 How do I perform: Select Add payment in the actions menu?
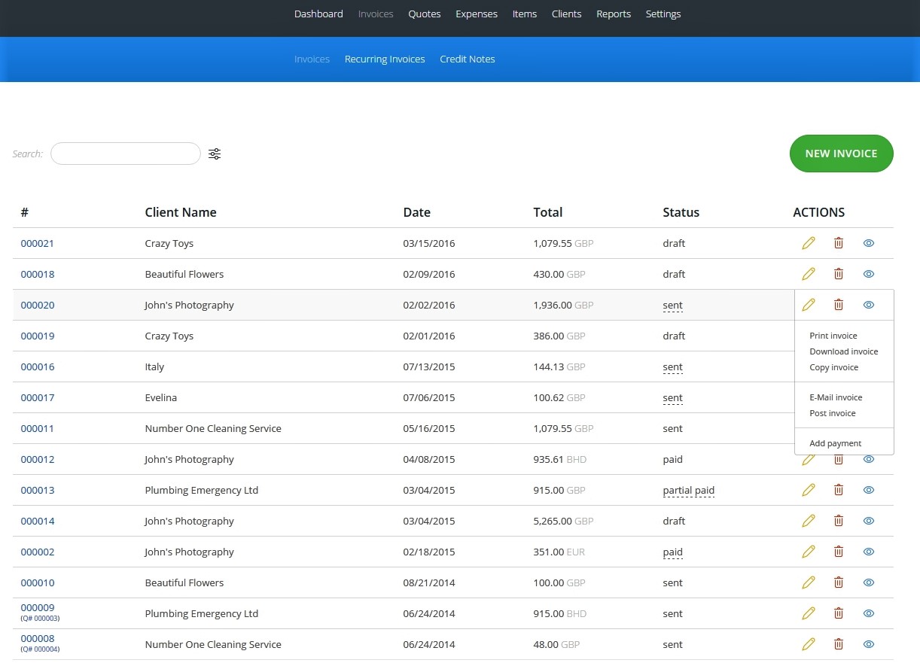836,443
